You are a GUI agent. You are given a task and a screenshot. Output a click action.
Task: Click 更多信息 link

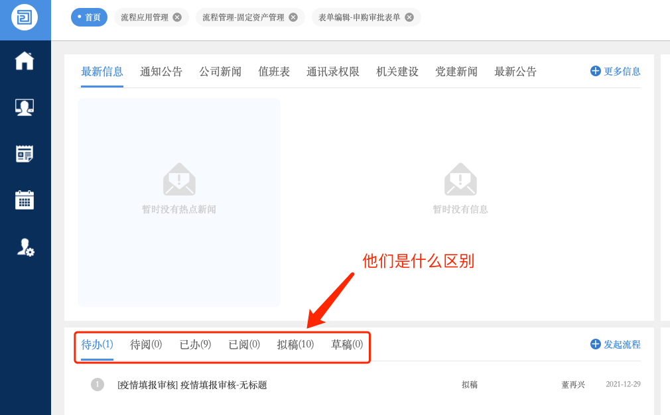tap(616, 71)
